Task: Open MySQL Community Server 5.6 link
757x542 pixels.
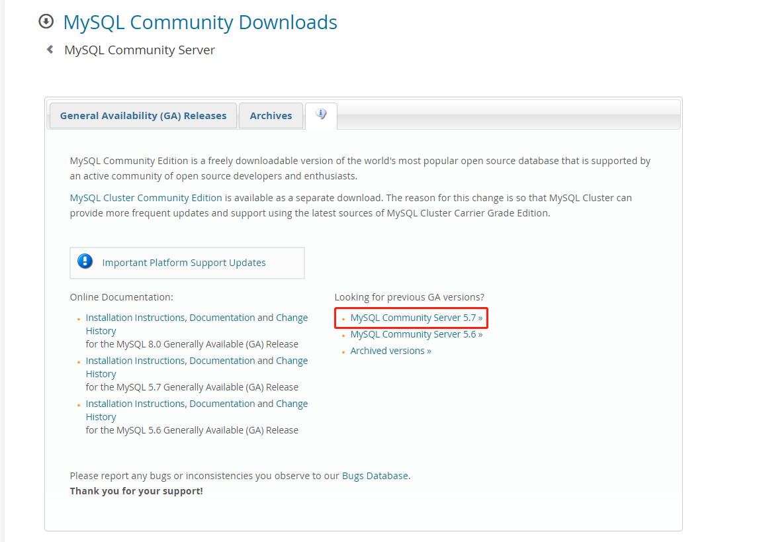Action: (x=416, y=334)
